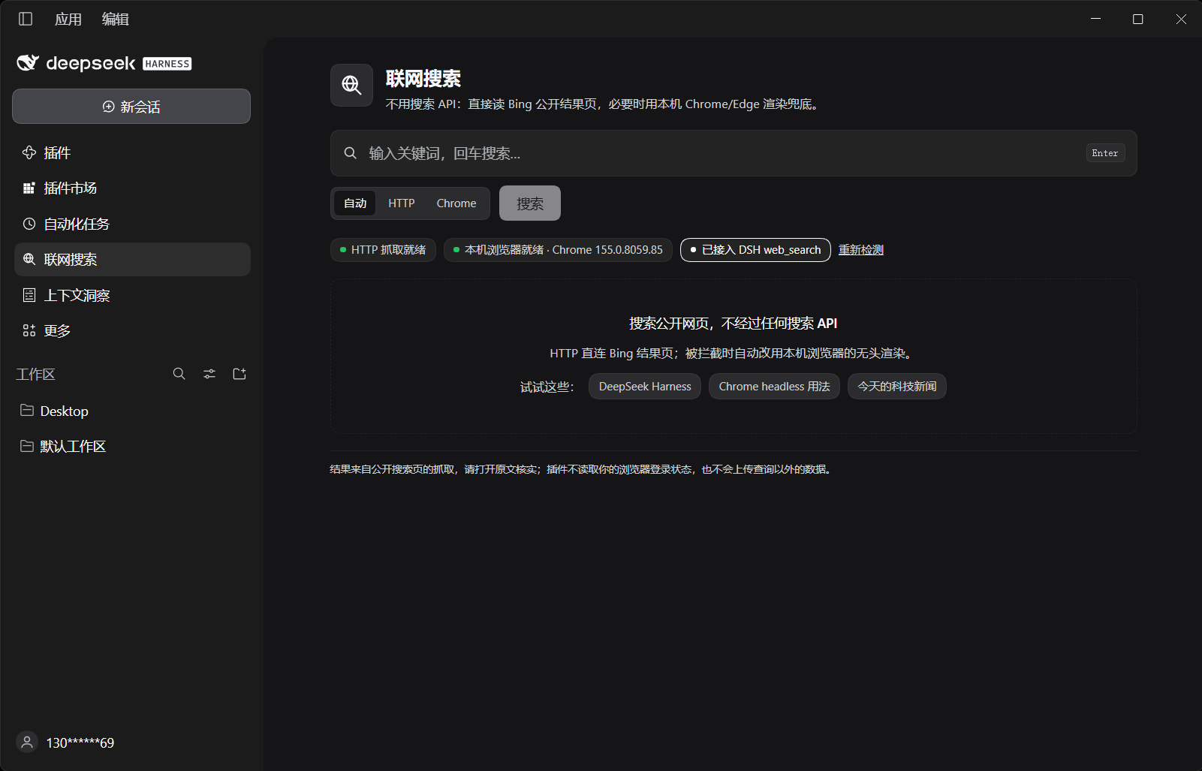Click the user avatar icon
The image size is (1202, 771).
coord(27,742)
